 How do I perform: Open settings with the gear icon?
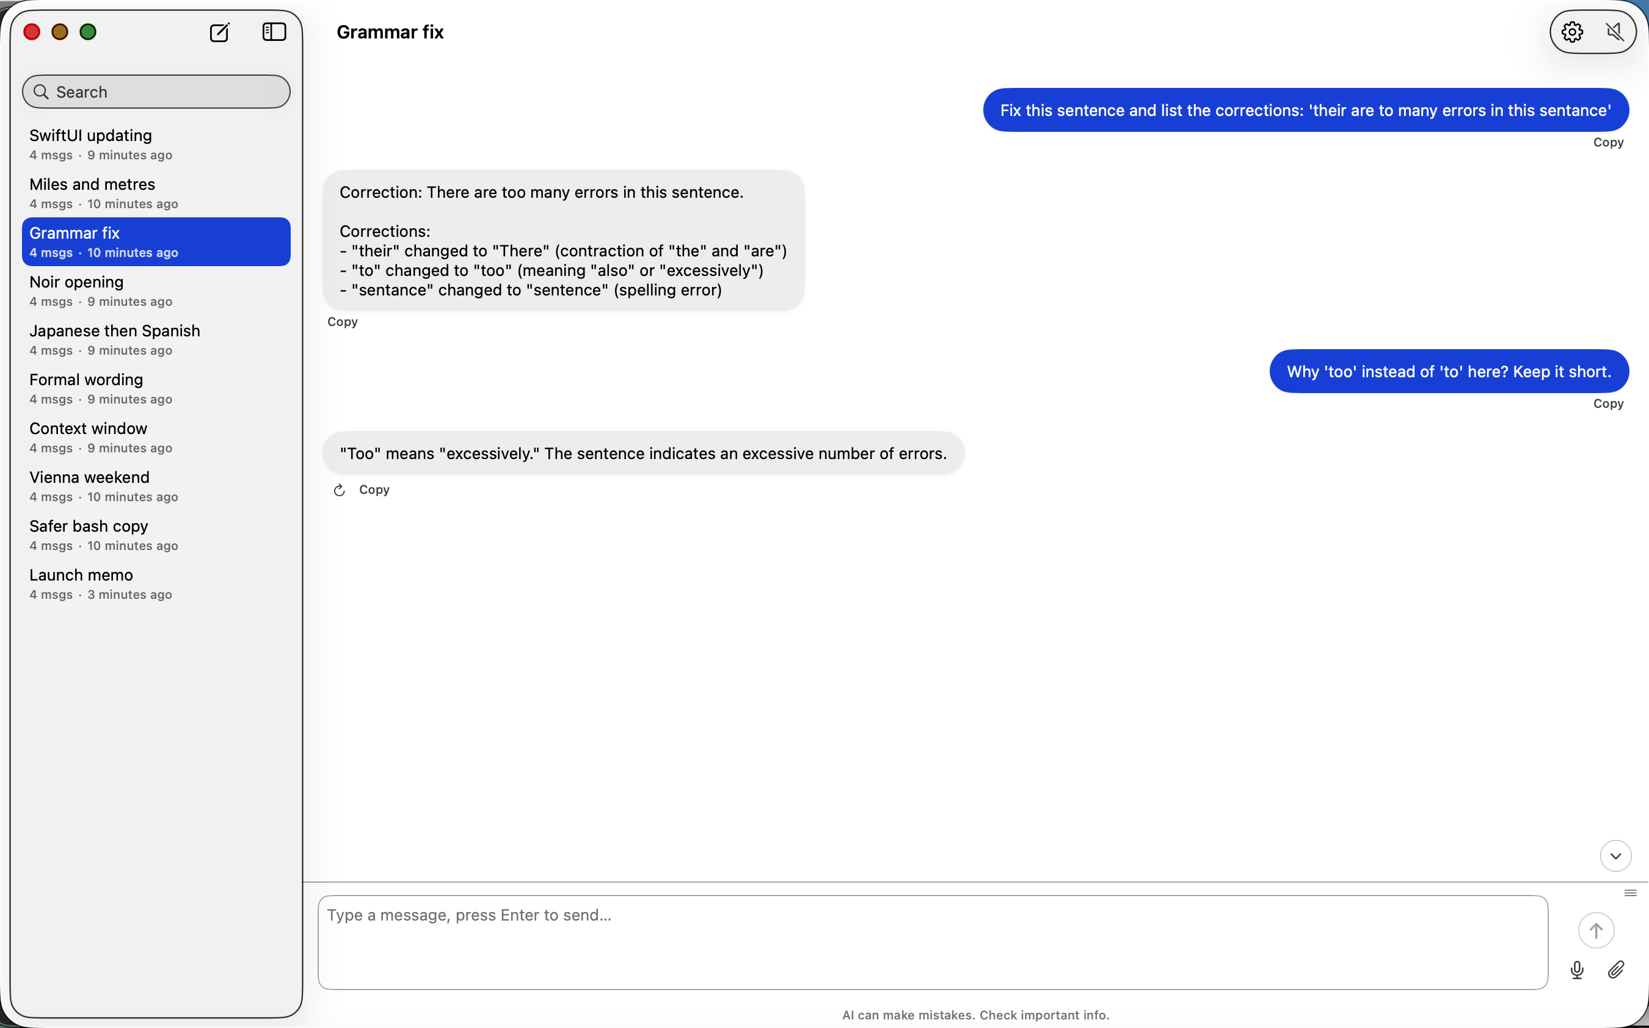coord(1572,32)
